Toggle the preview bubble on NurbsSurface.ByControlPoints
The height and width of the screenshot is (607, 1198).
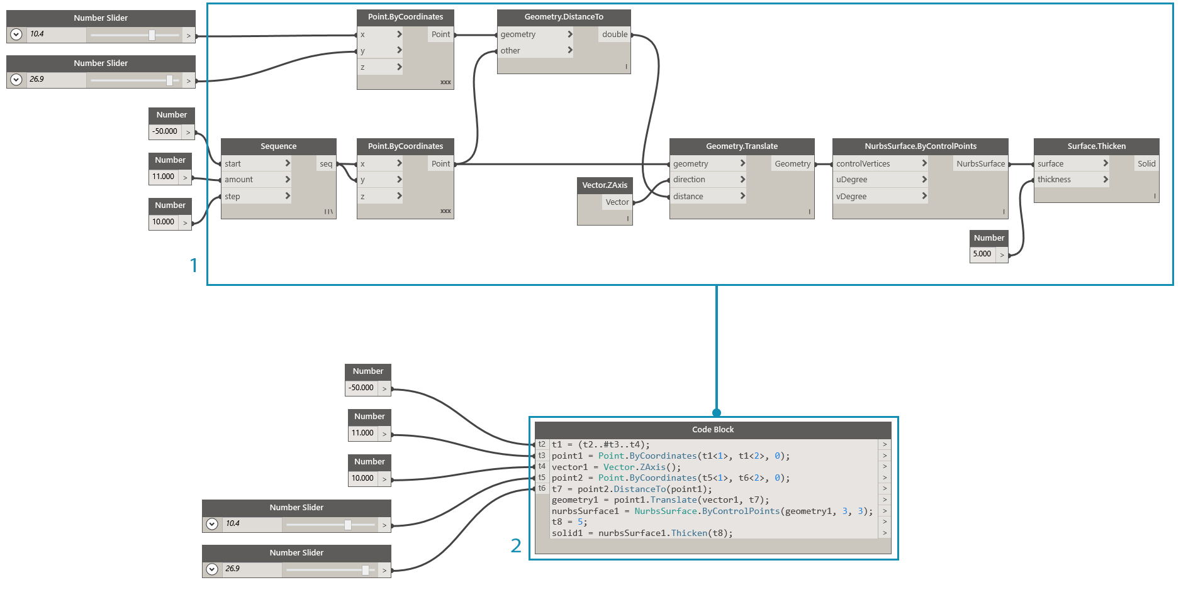coord(1002,212)
